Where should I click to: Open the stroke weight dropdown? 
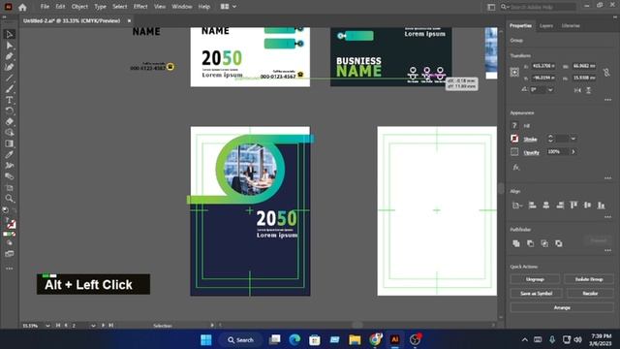click(x=573, y=139)
